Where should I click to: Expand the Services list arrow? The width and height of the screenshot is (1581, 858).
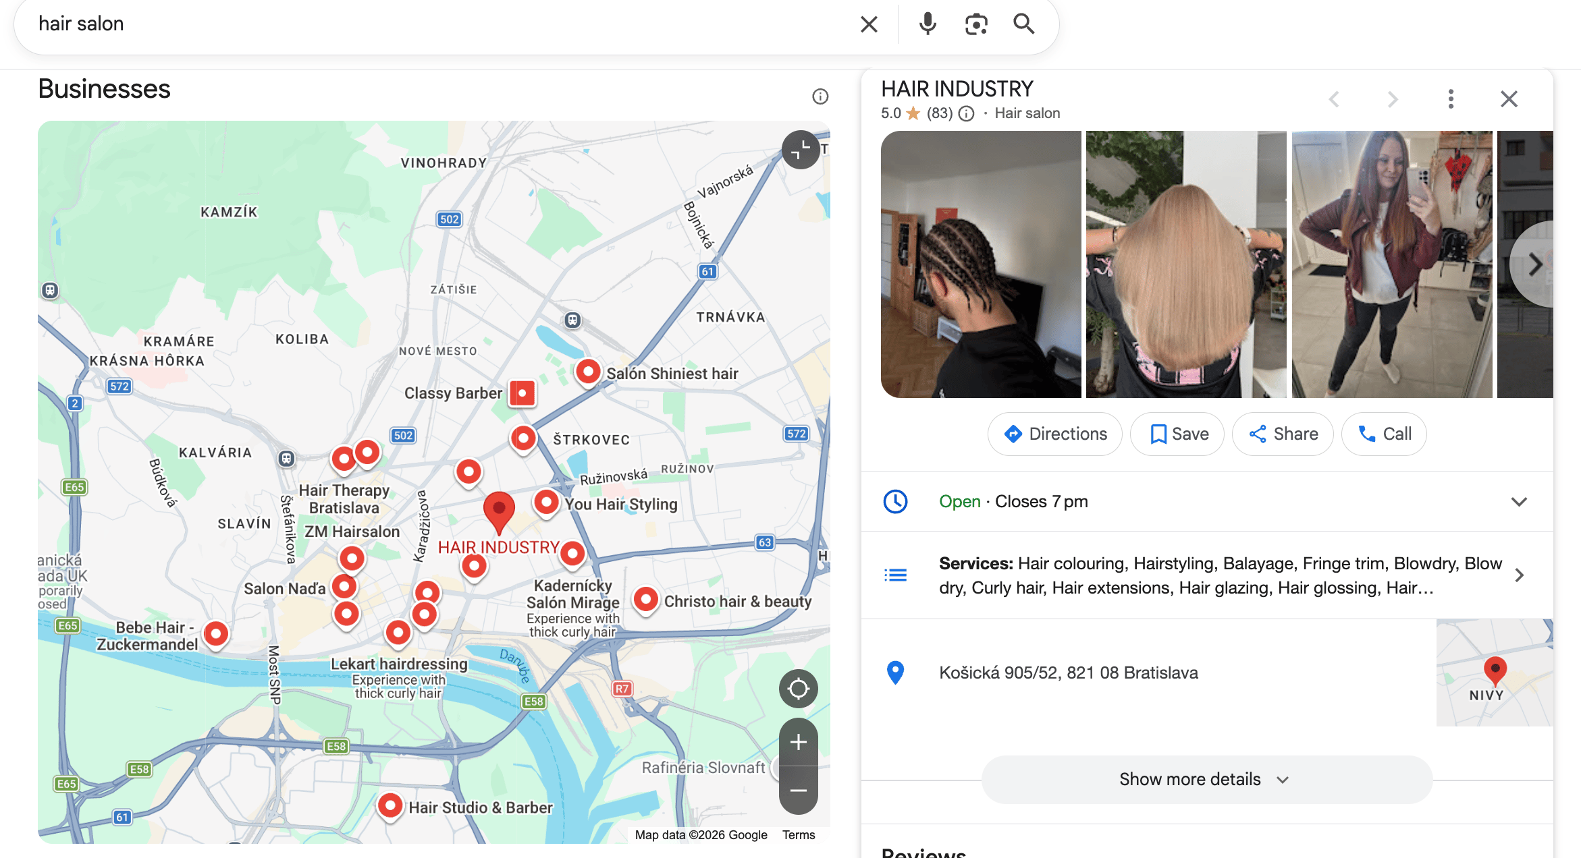tap(1519, 575)
